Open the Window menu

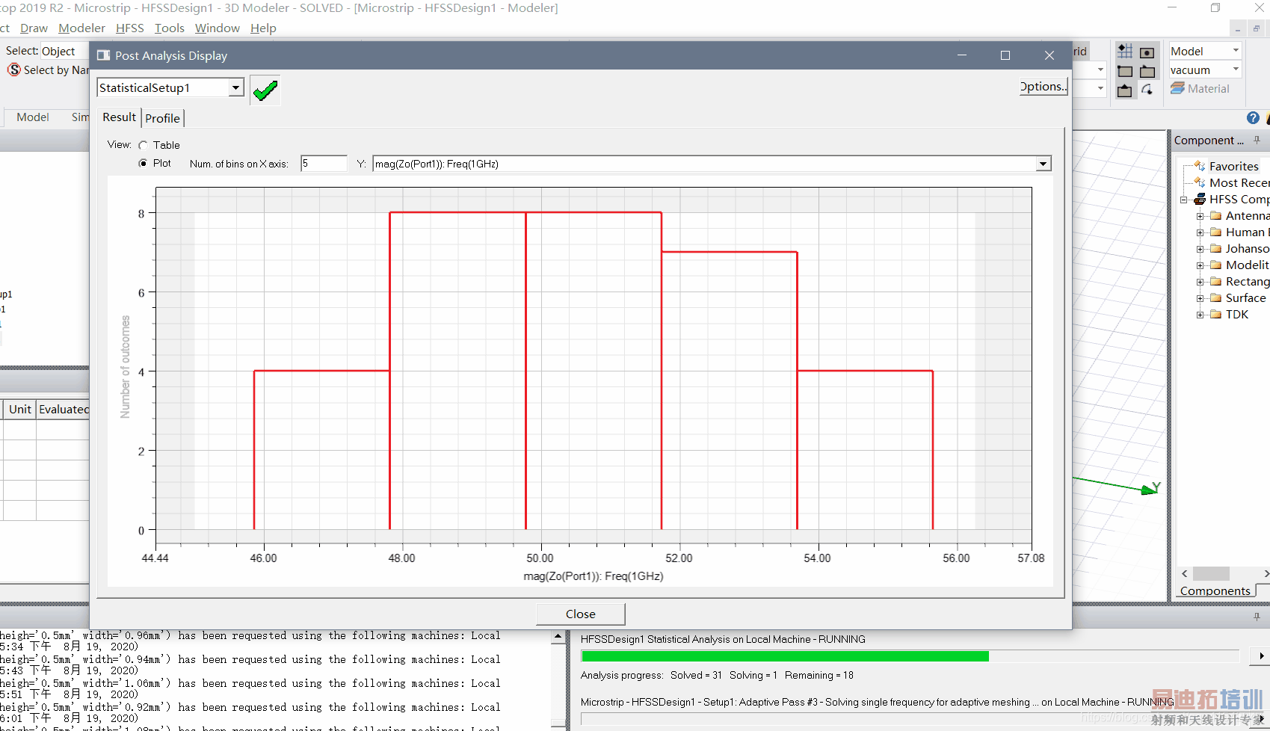coord(217,28)
